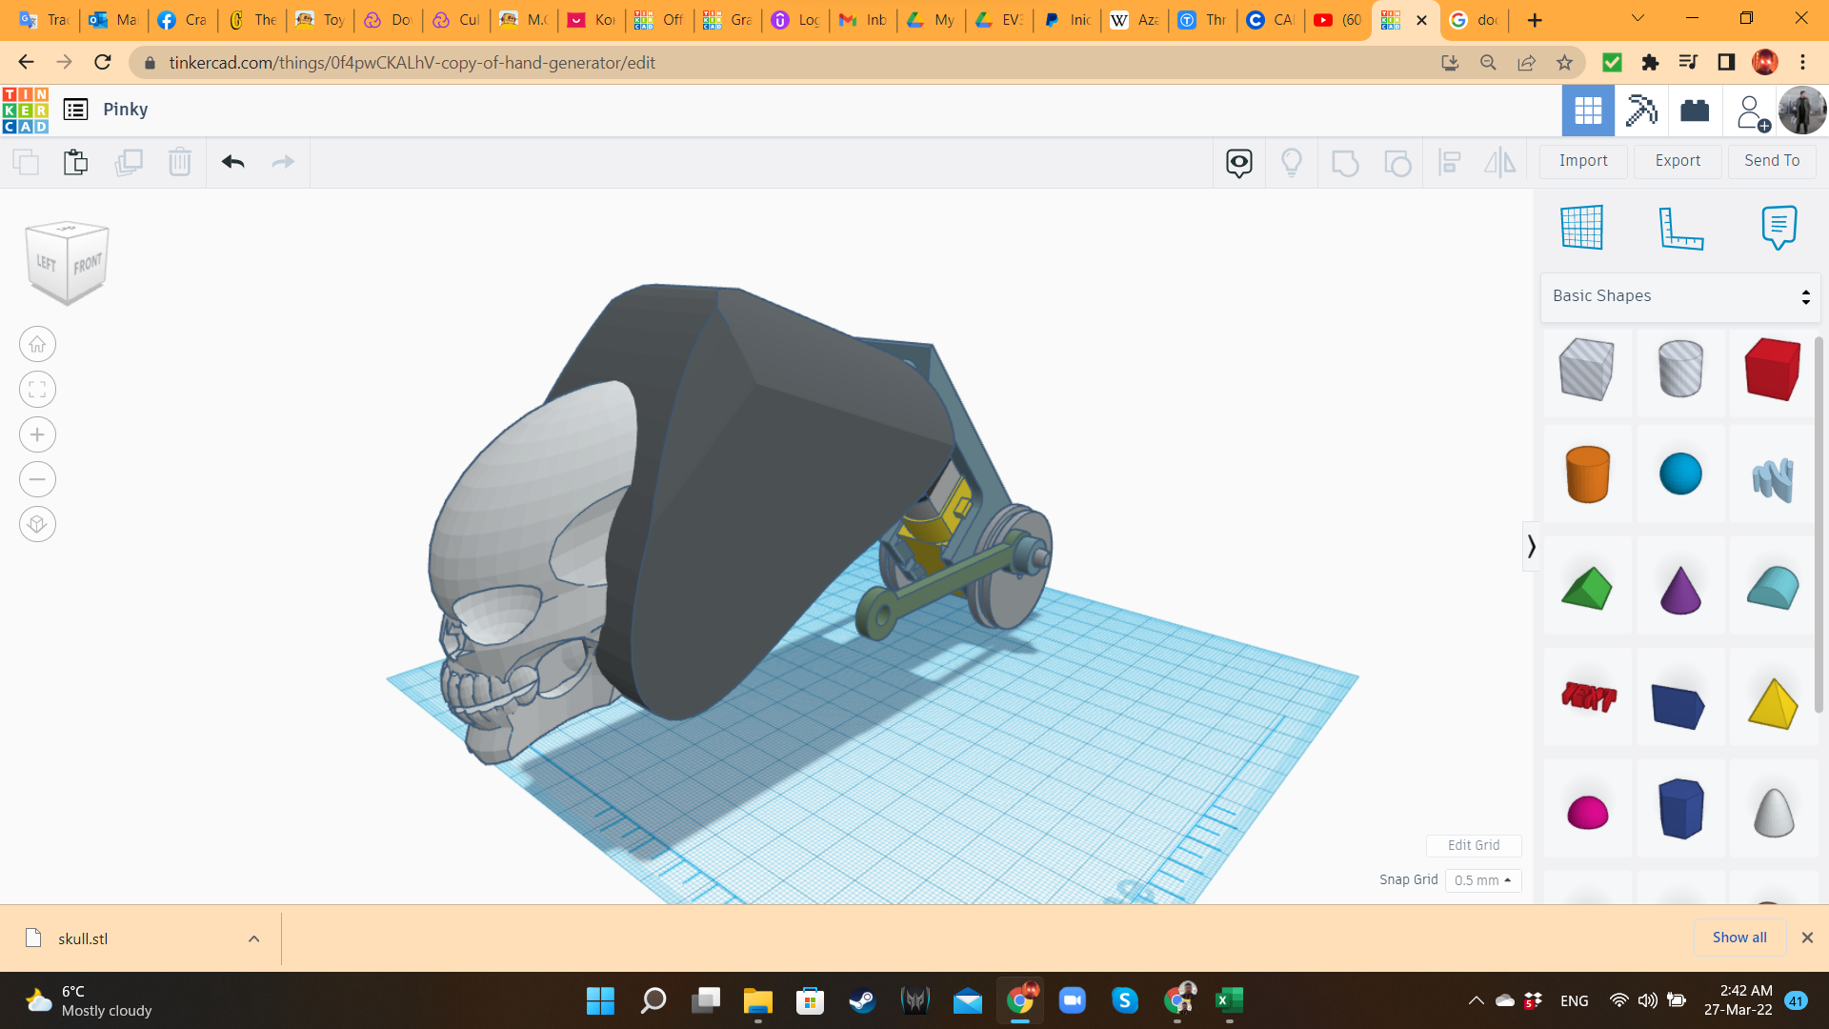Image resolution: width=1829 pixels, height=1029 pixels.
Task: Select the red Box shape
Action: (x=1772, y=370)
